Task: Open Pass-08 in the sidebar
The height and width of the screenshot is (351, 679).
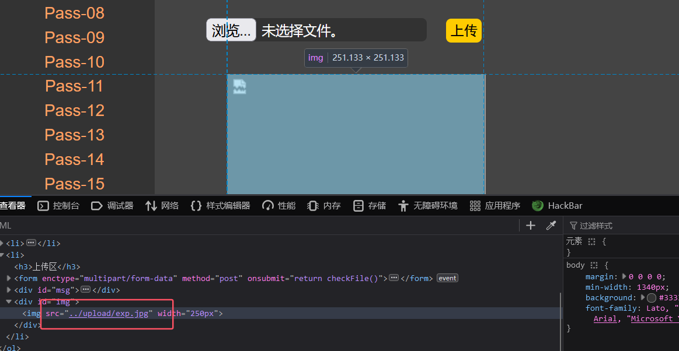Action: [x=75, y=13]
